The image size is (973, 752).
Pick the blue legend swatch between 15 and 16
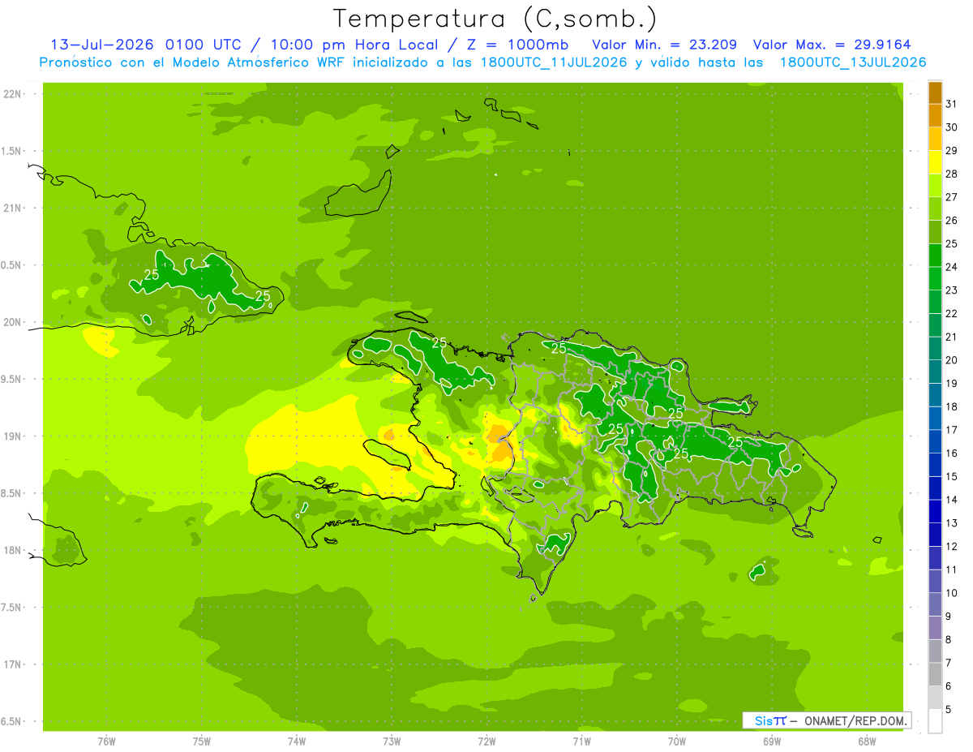click(935, 465)
